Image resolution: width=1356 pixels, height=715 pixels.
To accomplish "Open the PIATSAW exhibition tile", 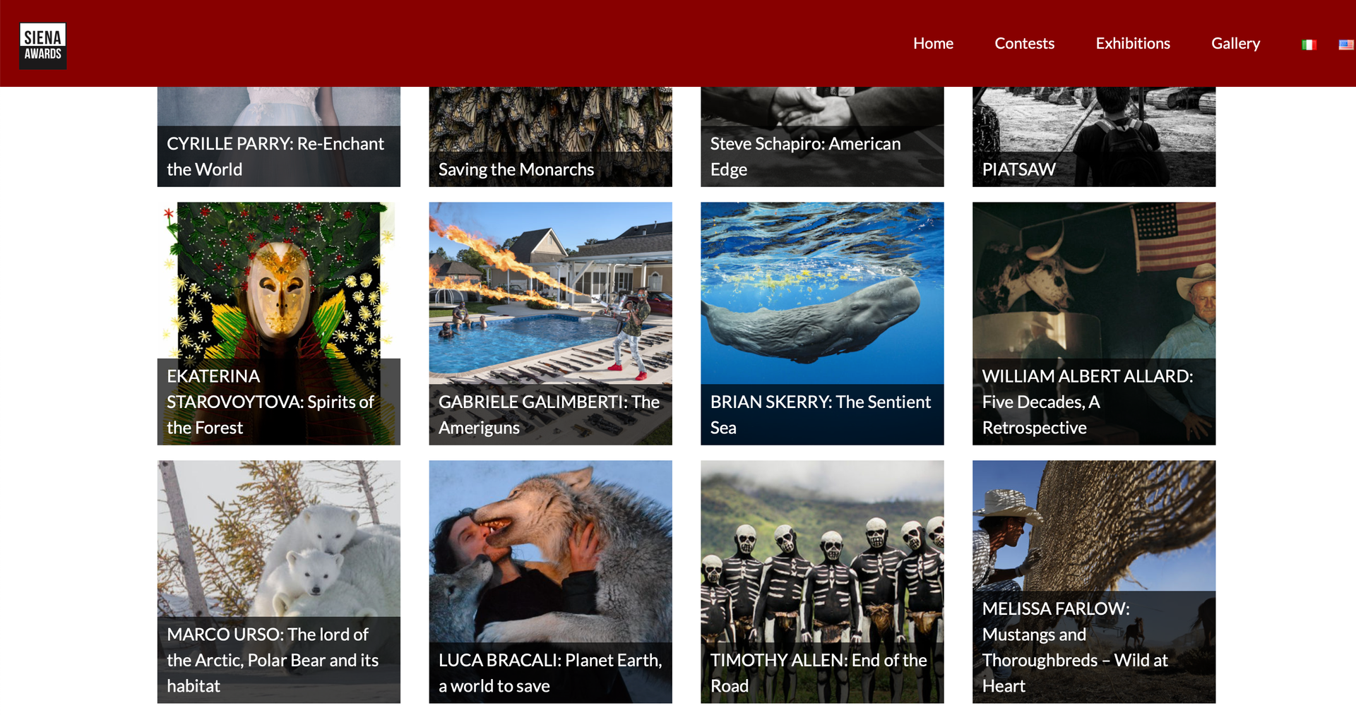I will click(x=1018, y=169).
